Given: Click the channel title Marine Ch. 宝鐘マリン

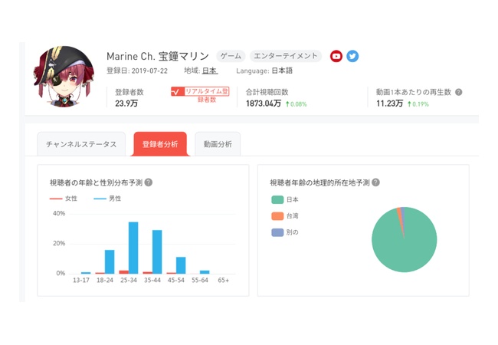Looking at the screenshot, I should tap(158, 56).
